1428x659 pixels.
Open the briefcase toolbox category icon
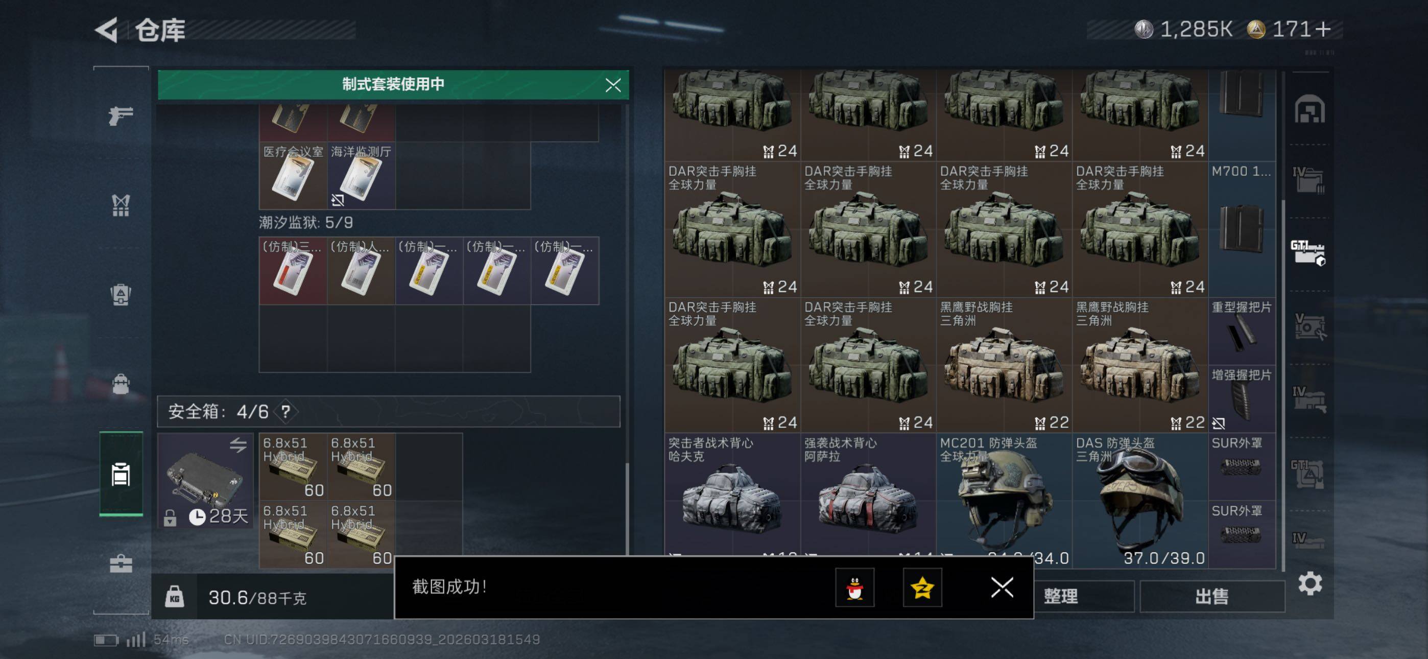(x=121, y=564)
